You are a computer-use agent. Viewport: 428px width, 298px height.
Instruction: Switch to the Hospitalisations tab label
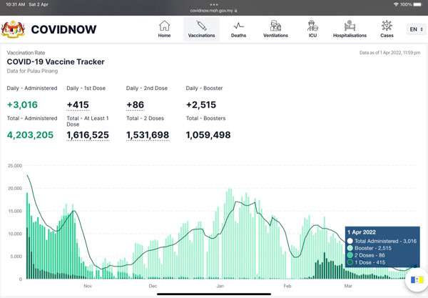[x=350, y=35]
